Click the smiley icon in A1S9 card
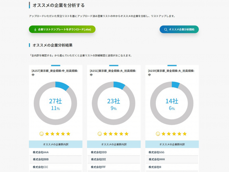Screen dimensions: 229x172 click(158, 134)
